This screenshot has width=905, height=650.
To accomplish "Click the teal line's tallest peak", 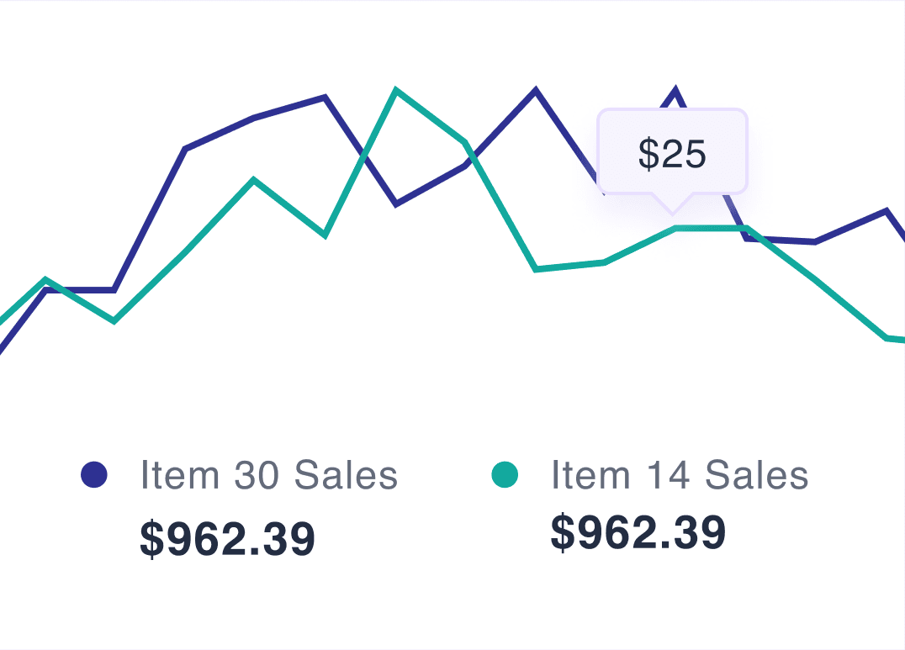I will click(x=395, y=90).
